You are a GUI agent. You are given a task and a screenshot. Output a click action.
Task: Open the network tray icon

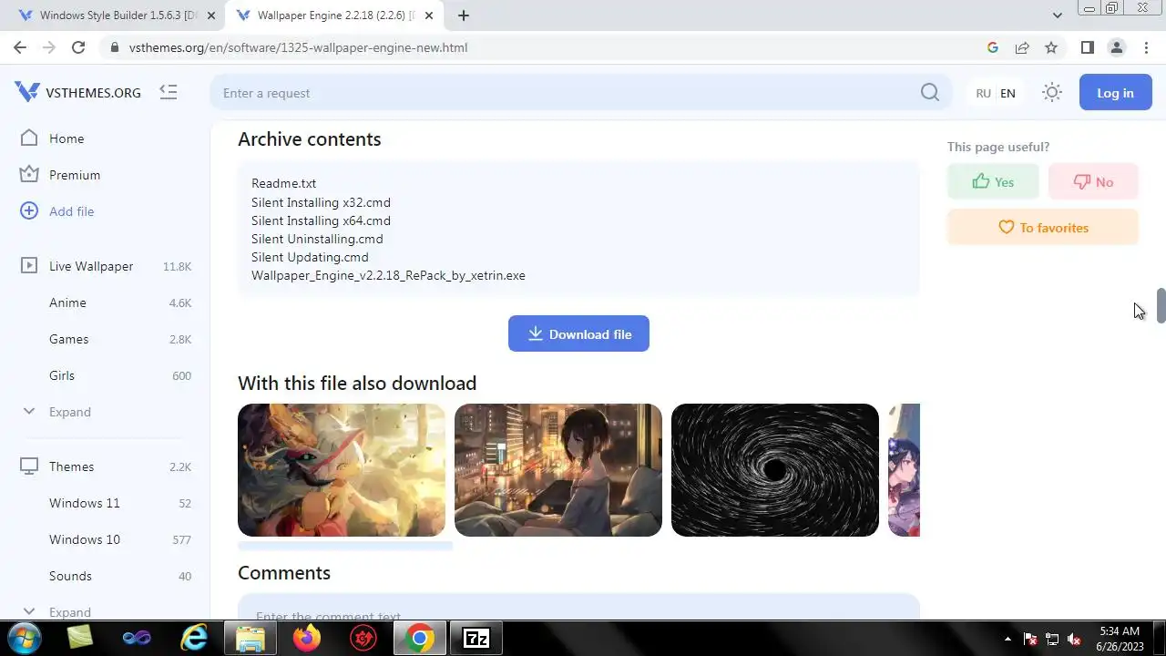[x=1052, y=639]
